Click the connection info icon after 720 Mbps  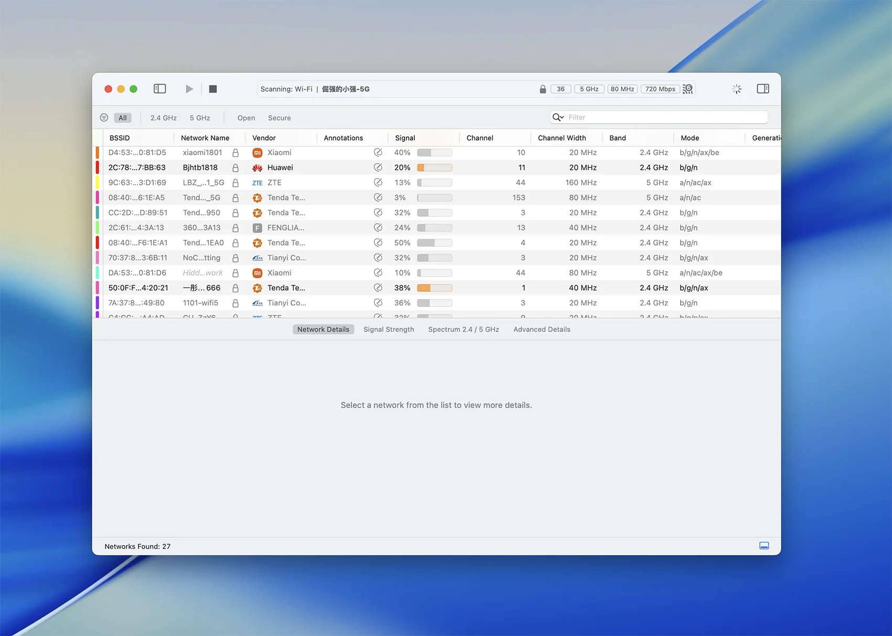pyautogui.click(x=687, y=89)
